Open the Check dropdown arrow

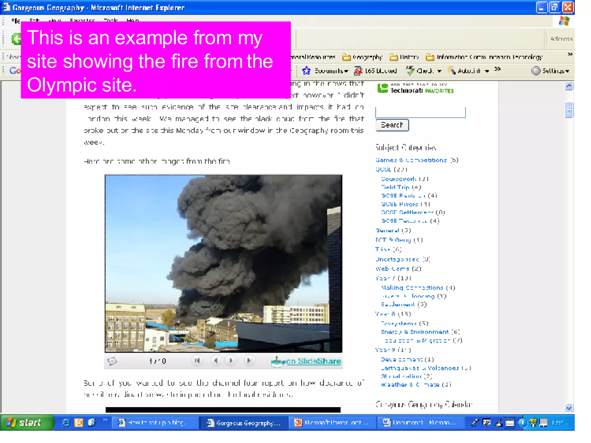tap(439, 71)
